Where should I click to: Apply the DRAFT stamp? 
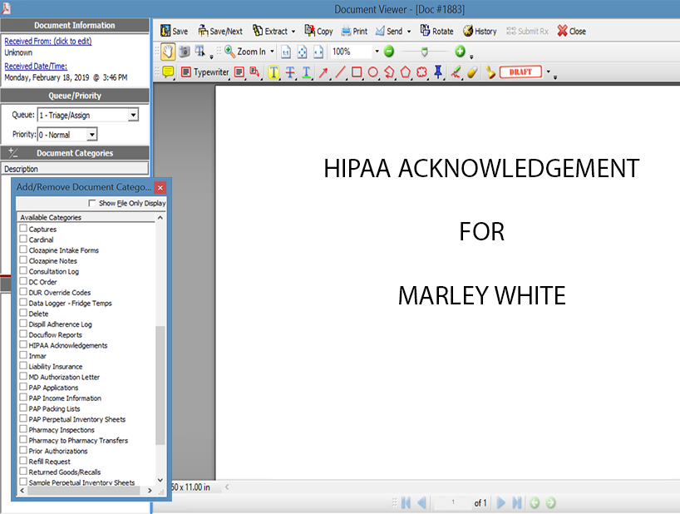click(520, 72)
